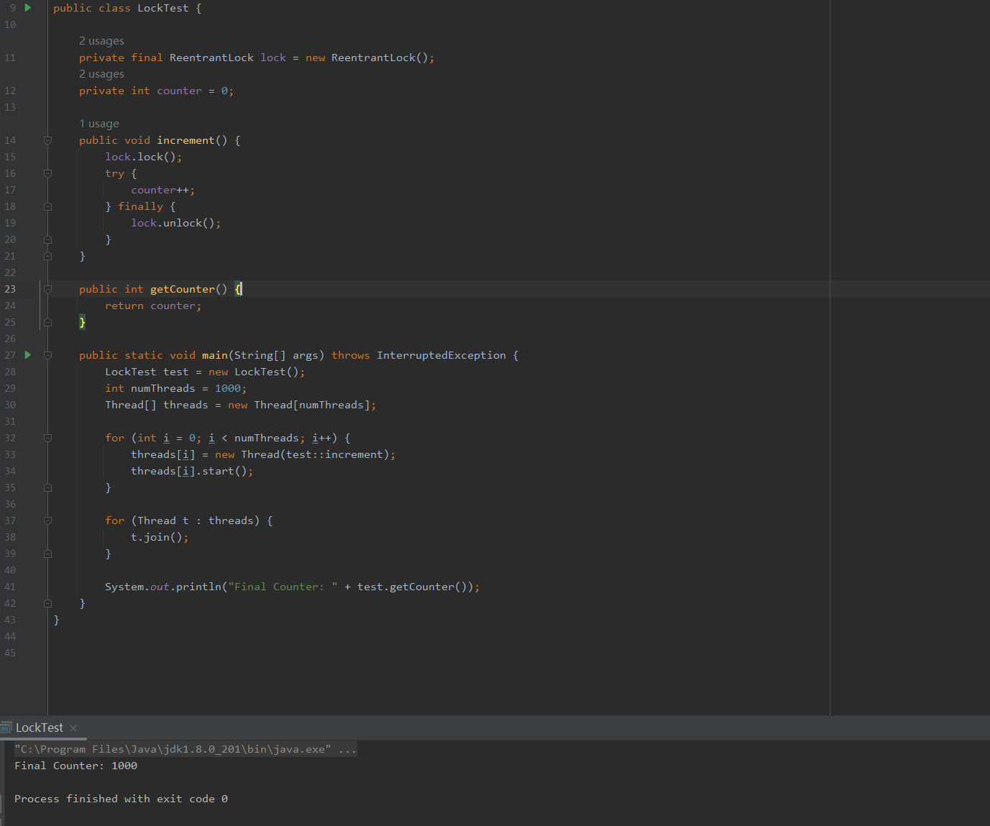Screen dimensions: 990x826
Task: Click 'new Thread[numThreads]' on line 30
Action: pos(299,405)
